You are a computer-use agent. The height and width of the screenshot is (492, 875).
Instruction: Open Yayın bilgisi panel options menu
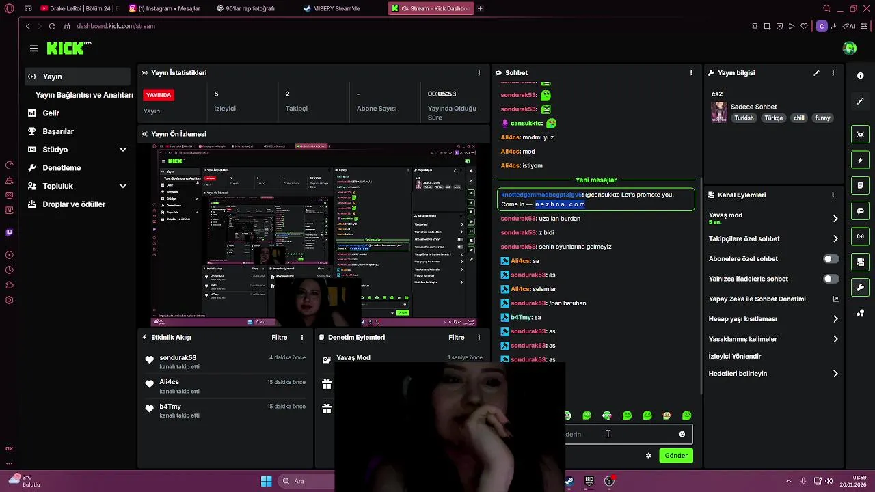[x=833, y=72]
